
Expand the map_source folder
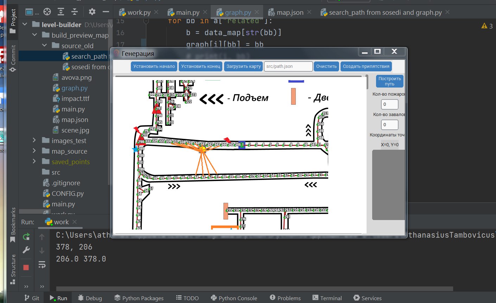pyautogui.click(x=34, y=151)
